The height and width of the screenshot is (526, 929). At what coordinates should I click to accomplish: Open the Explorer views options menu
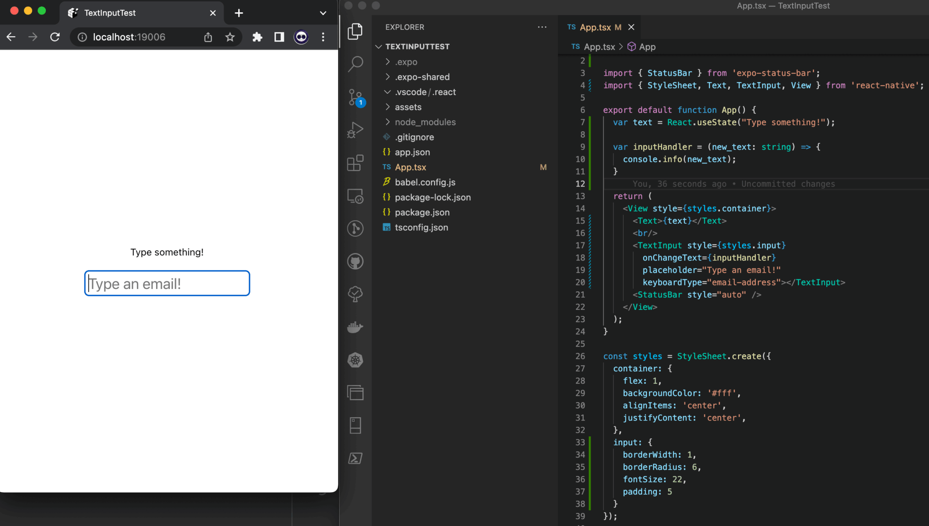[x=542, y=27]
